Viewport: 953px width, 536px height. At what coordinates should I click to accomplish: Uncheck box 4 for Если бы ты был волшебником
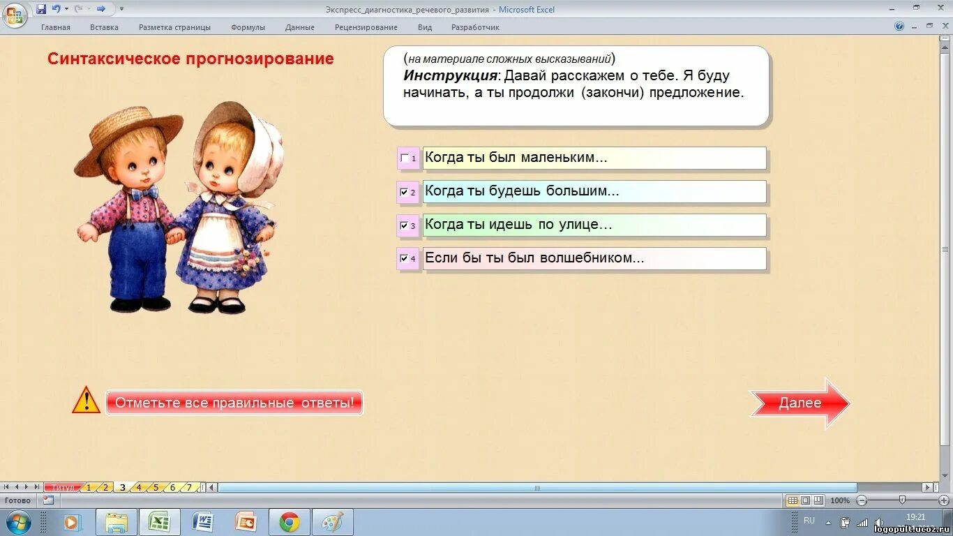point(404,258)
